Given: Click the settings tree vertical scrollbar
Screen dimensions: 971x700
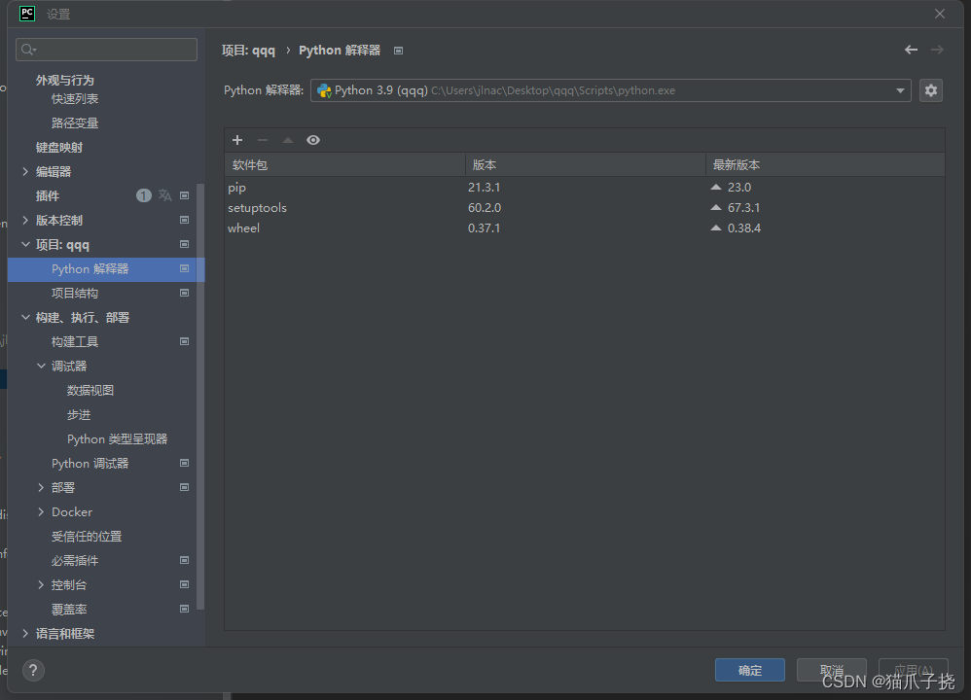Looking at the screenshot, I should point(200,396).
